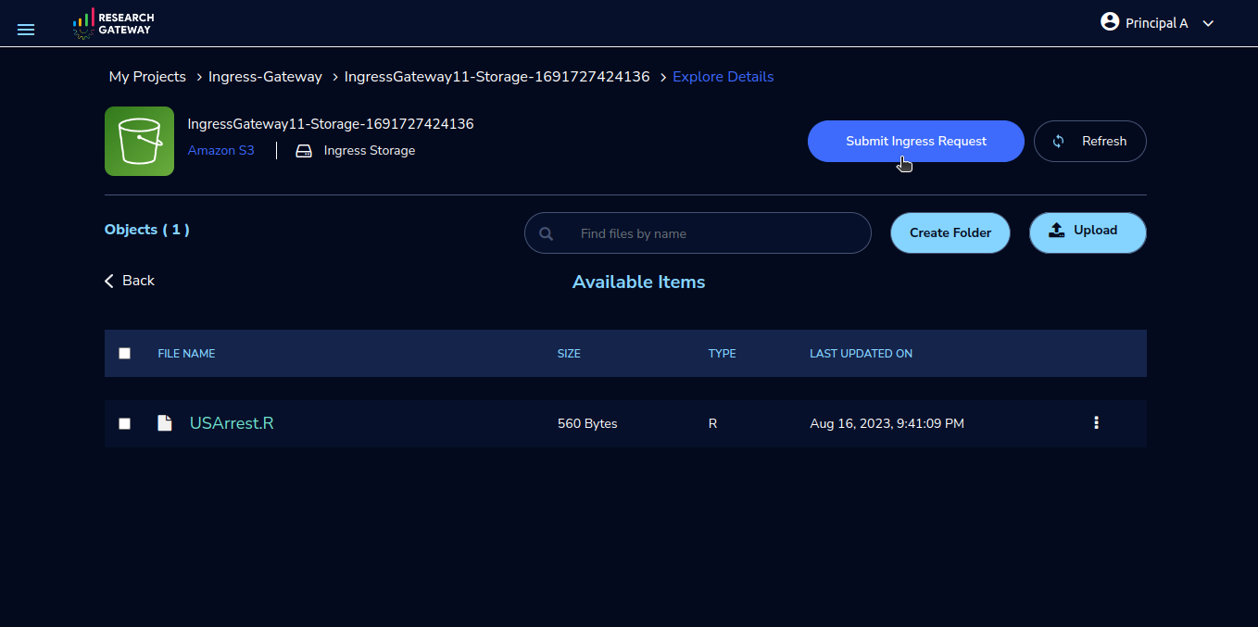
Task: Select the USArrest.R file checkbox
Action: click(125, 423)
